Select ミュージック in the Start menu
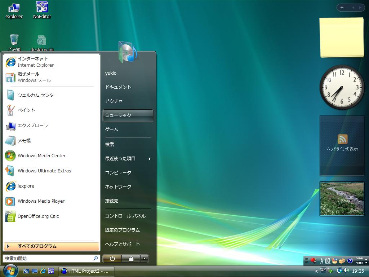 (128, 115)
